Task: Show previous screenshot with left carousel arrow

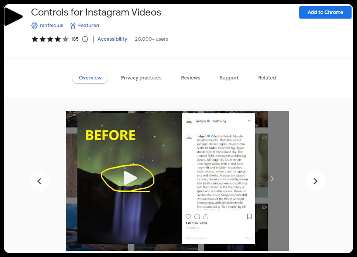Action: click(39, 181)
